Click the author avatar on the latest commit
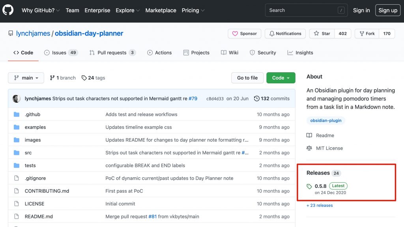Image resolution: width=404 pixels, height=227 pixels. 17,99
